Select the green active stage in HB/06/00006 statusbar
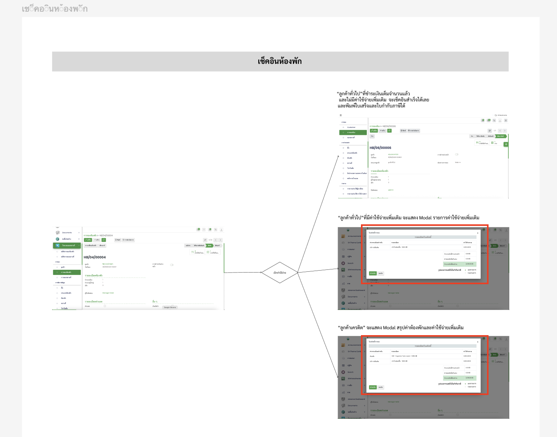557x437 pixels. [501, 136]
